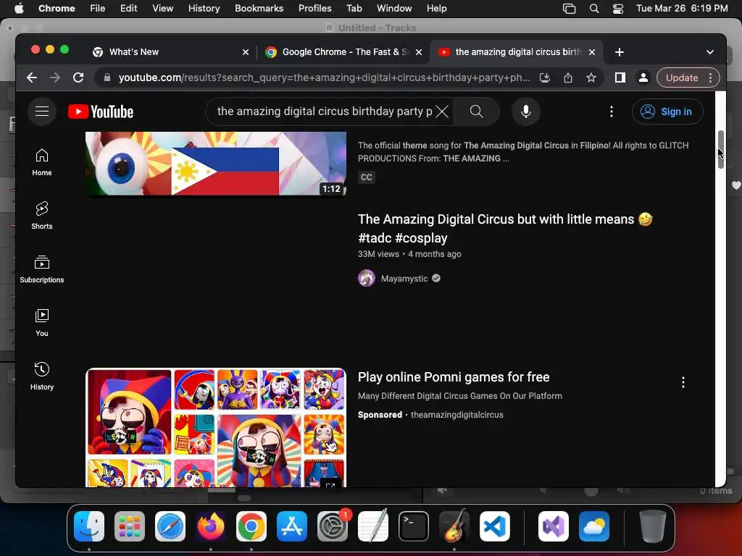Open a new Chrome tab with plus
The width and height of the screenshot is (742, 556).
[619, 52]
